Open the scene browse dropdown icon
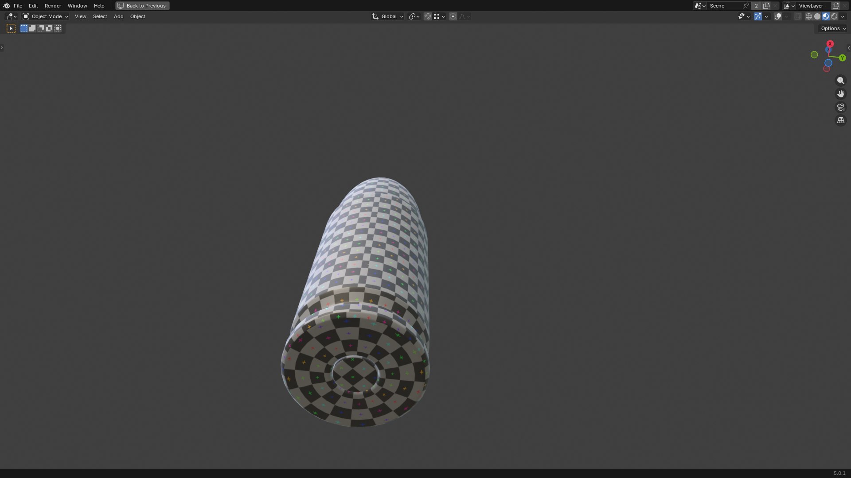 [x=700, y=6]
